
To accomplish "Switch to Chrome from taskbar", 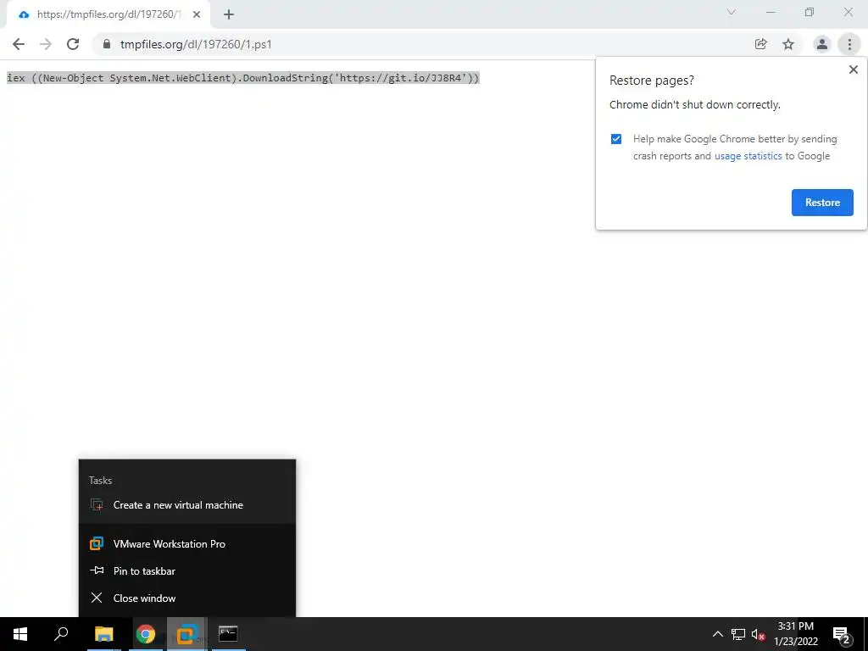I will (145, 634).
